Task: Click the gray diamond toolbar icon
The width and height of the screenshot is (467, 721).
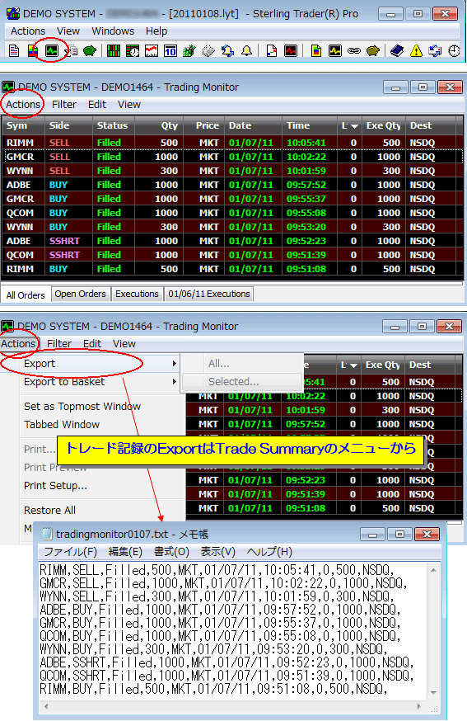Action: pos(208,50)
